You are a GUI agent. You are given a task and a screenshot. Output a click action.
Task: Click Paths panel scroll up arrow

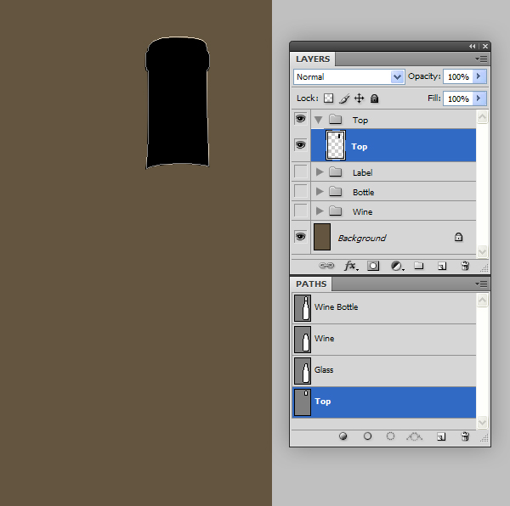tap(482, 300)
